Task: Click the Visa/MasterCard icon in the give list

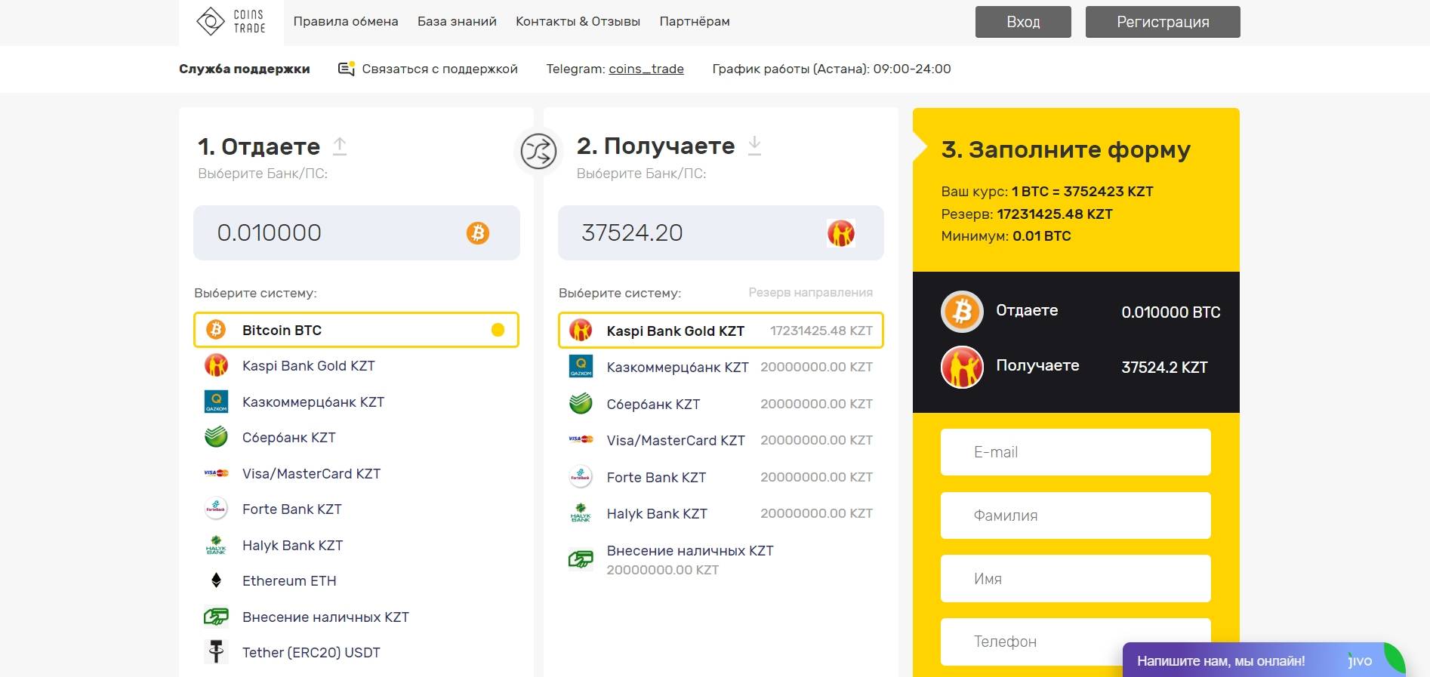Action: [x=216, y=473]
